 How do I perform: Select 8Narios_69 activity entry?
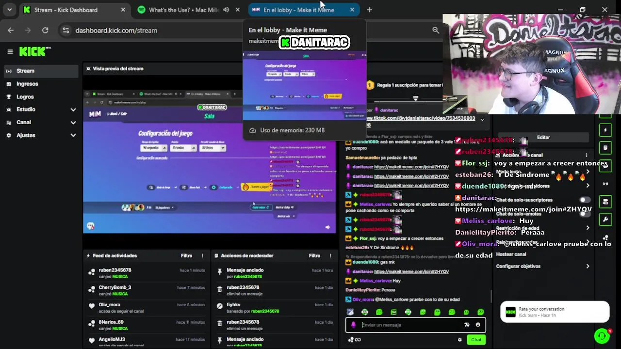(x=147, y=325)
